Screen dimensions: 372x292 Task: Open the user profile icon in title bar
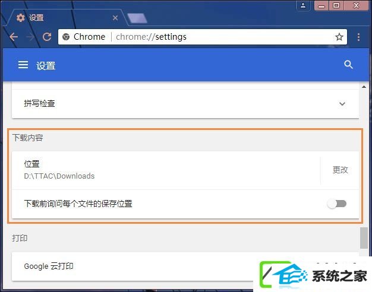[x=303, y=5]
